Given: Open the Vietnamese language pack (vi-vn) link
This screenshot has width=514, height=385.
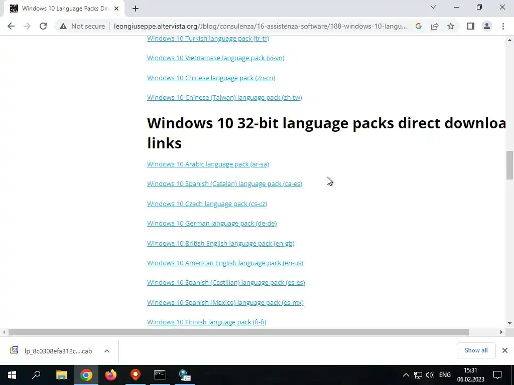Looking at the screenshot, I should click(216, 58).
